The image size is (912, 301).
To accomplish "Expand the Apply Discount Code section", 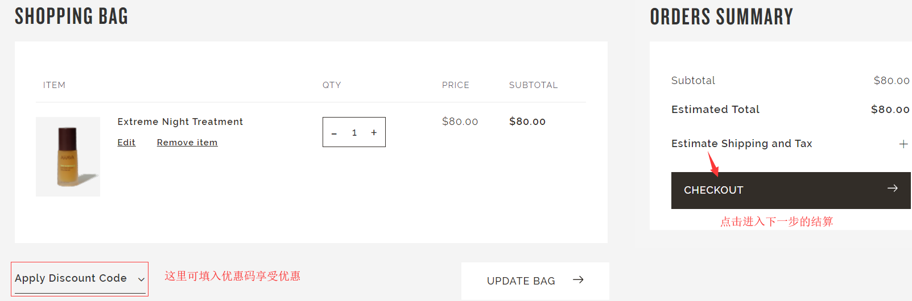I will point(71,278).
